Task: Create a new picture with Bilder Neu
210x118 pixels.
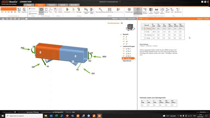Action: 56,10
